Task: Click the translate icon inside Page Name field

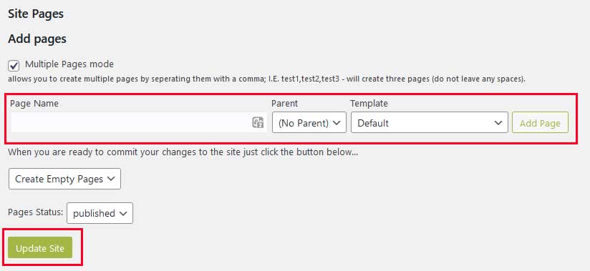Action: coord(258,122)
